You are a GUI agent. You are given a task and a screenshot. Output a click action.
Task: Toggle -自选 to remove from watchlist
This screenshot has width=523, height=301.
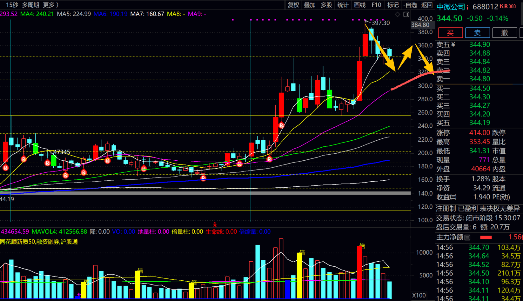click(410, 5)
